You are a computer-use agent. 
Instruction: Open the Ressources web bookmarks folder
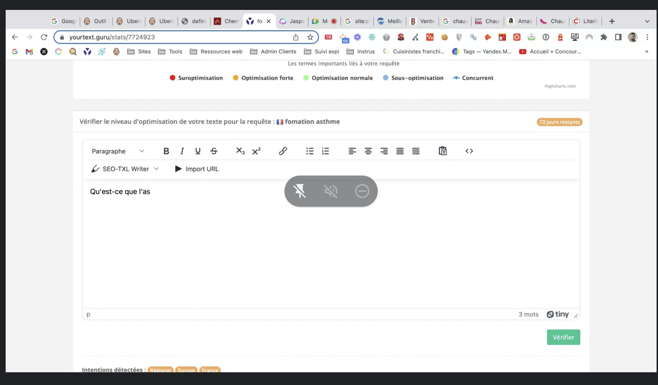pos(216,52)
